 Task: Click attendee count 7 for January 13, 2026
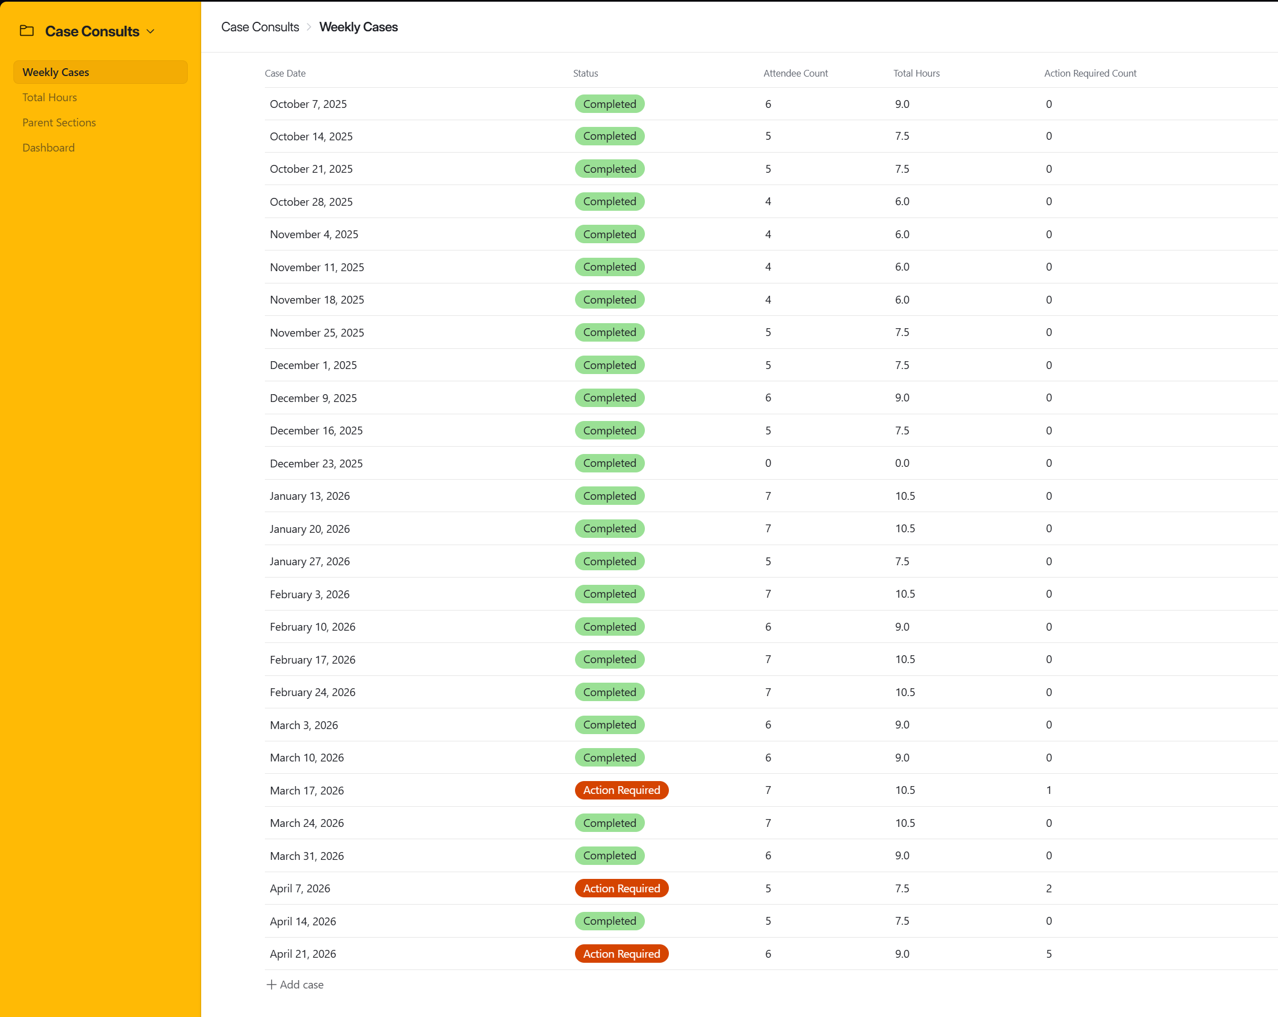point(768,496)
